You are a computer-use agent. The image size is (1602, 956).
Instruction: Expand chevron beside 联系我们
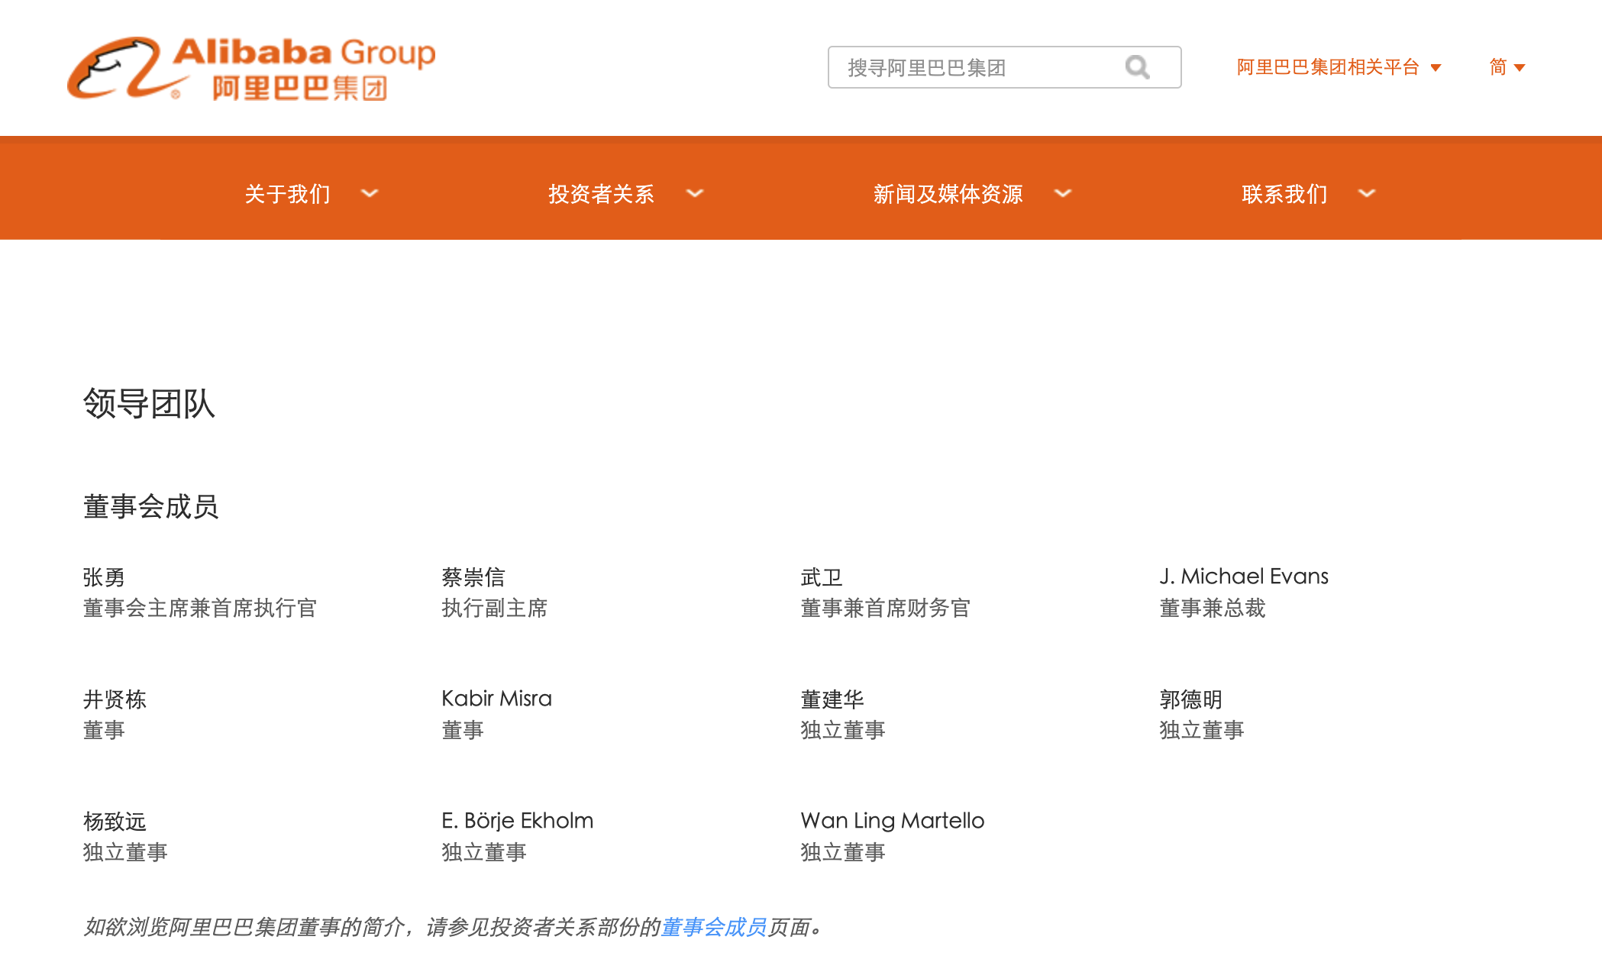click(1367, 193)
